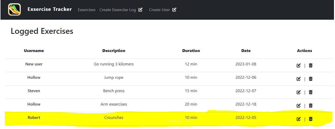This screenshot has width=335, height=129.
Task: Delete the New user running exercise
Action: point(311,65)
